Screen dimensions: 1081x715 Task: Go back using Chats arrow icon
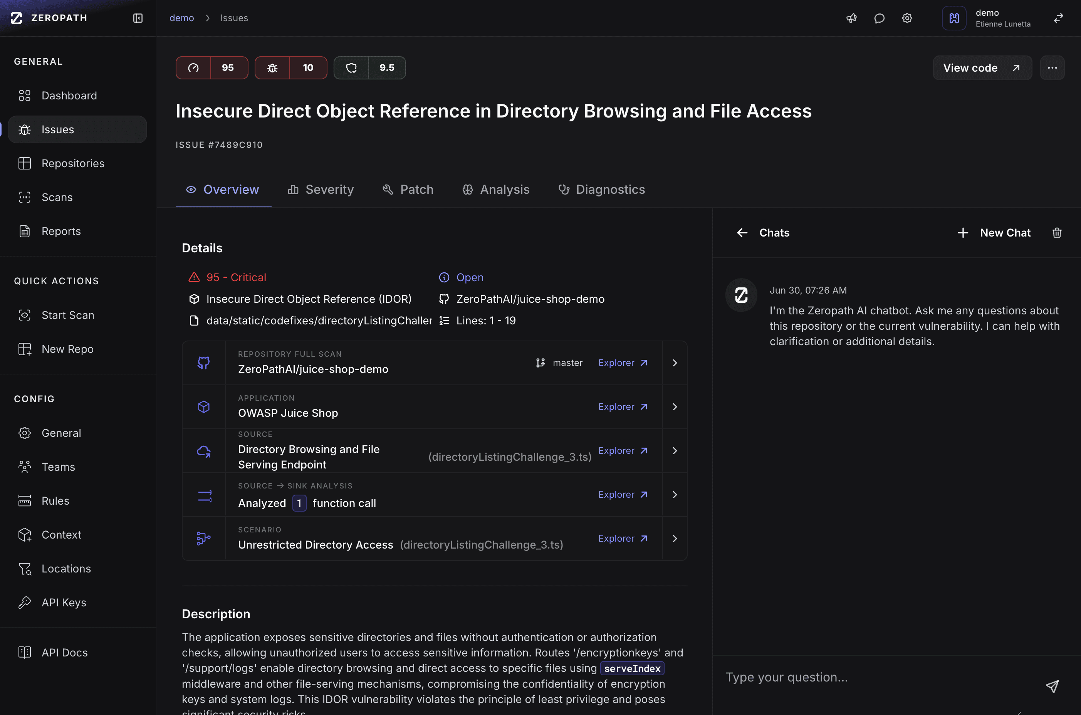coord(742,233)
